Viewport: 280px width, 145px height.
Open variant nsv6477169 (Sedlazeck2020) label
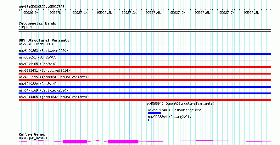pyautogui.click(x=43, y=90)
